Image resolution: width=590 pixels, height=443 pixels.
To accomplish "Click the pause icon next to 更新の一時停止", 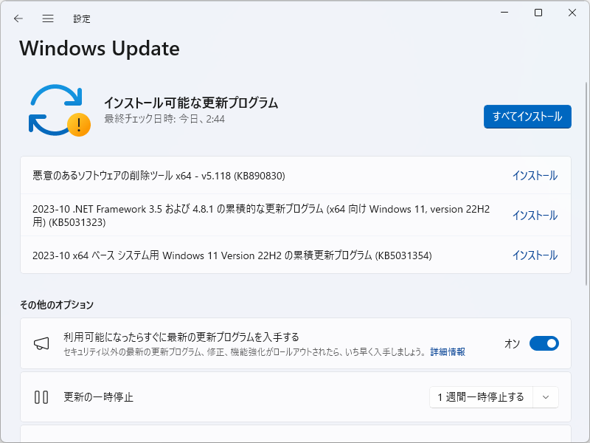I will point(42,396).
